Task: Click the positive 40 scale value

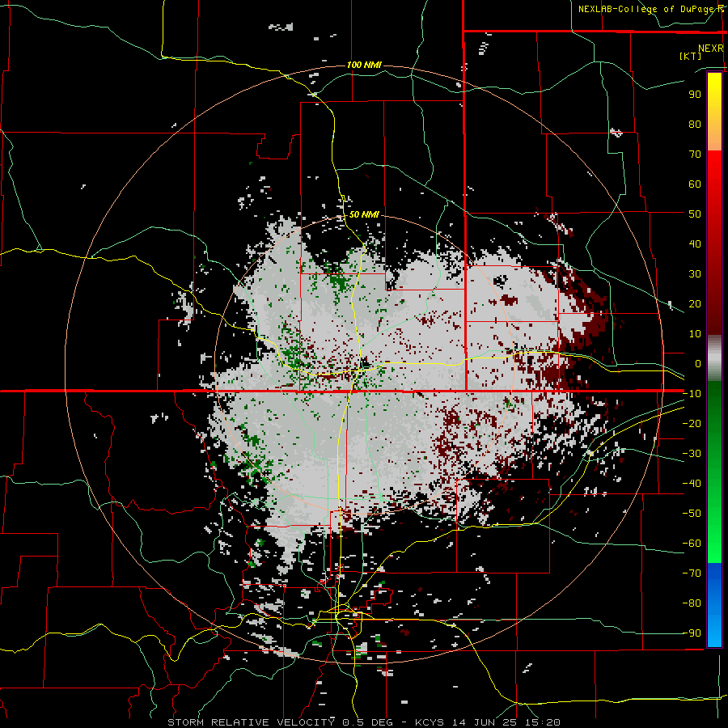Action: click(695, 244)
